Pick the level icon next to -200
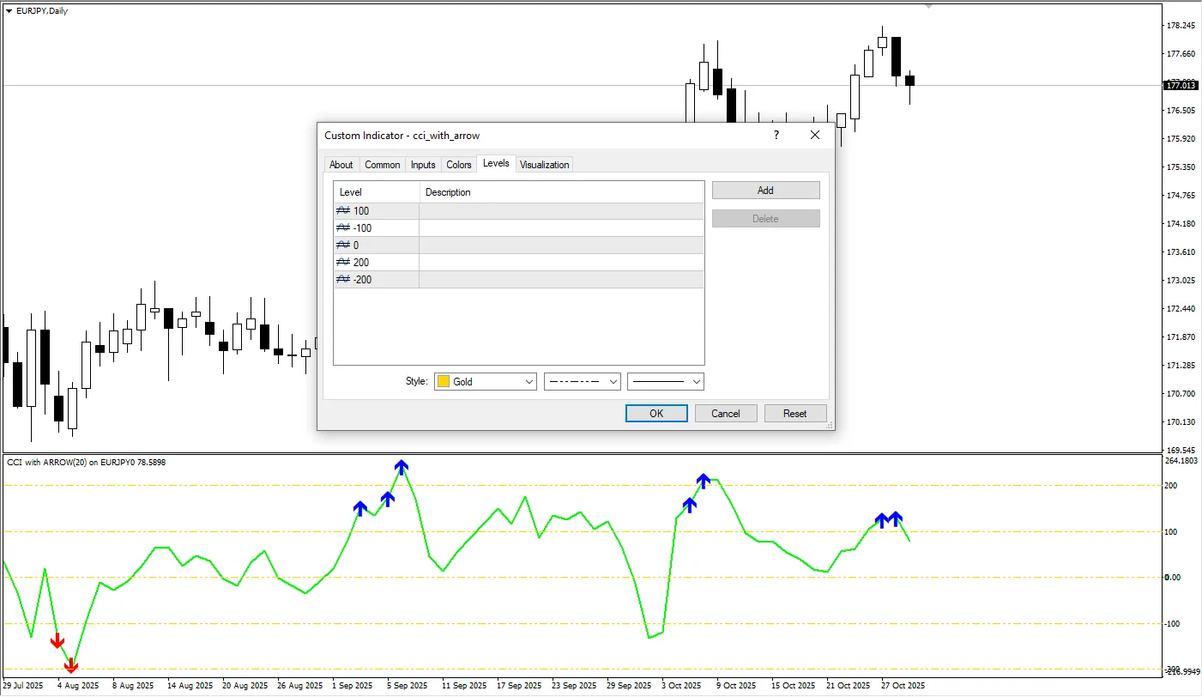The image size is (1202, 697). click(x=343, y=280)
